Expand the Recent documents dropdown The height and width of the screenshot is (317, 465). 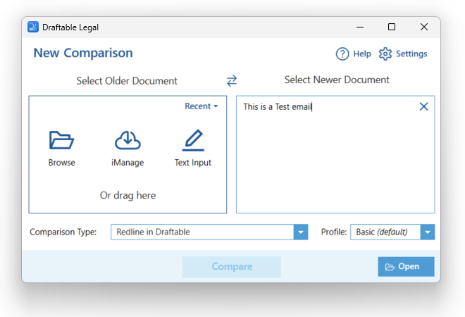[201, 106]
